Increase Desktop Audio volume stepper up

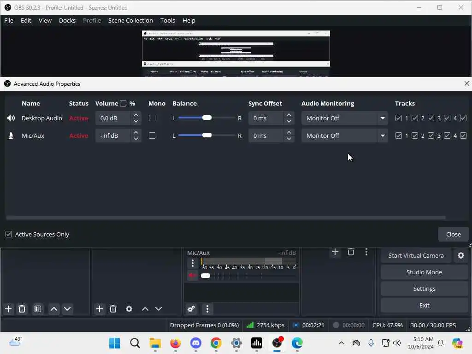tap(136, 115)
